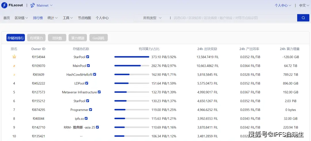311x141 pixels.
Task: Open owner ID f0452222
Action: 39,83
